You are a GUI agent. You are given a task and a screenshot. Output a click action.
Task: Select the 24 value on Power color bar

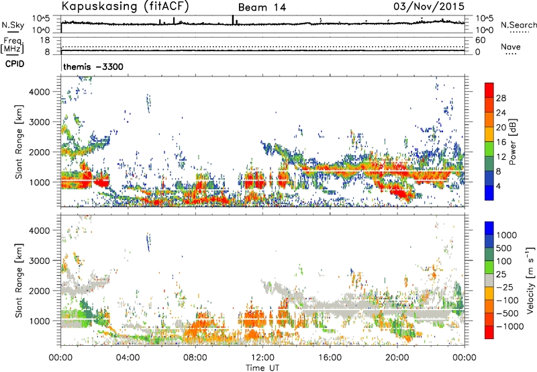[501, 113]
